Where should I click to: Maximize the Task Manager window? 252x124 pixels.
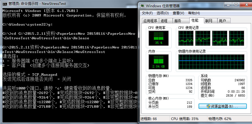tap(236, 5)
